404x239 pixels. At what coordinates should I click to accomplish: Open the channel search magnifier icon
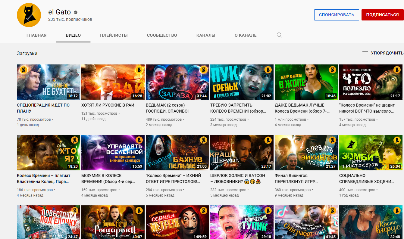pyautogui.click(x=279, y=35)
